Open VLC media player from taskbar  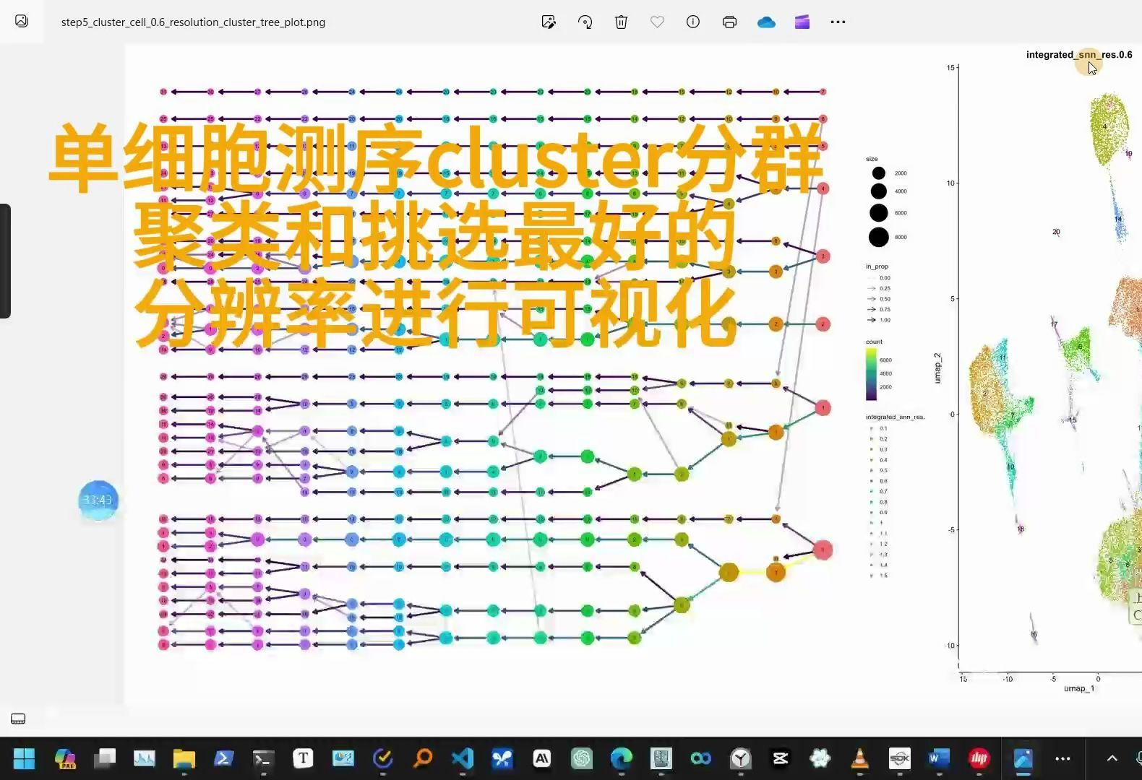point(860,758)
